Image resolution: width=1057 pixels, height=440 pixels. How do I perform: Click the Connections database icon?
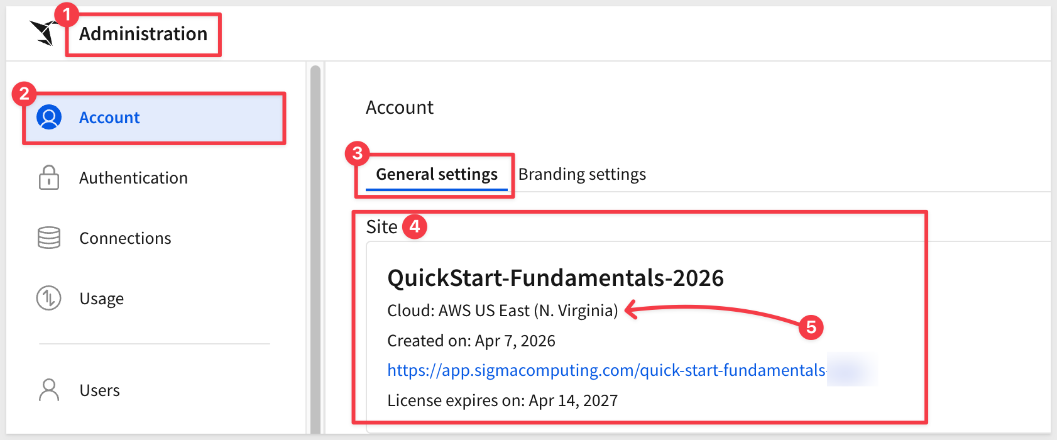[49, 238]
